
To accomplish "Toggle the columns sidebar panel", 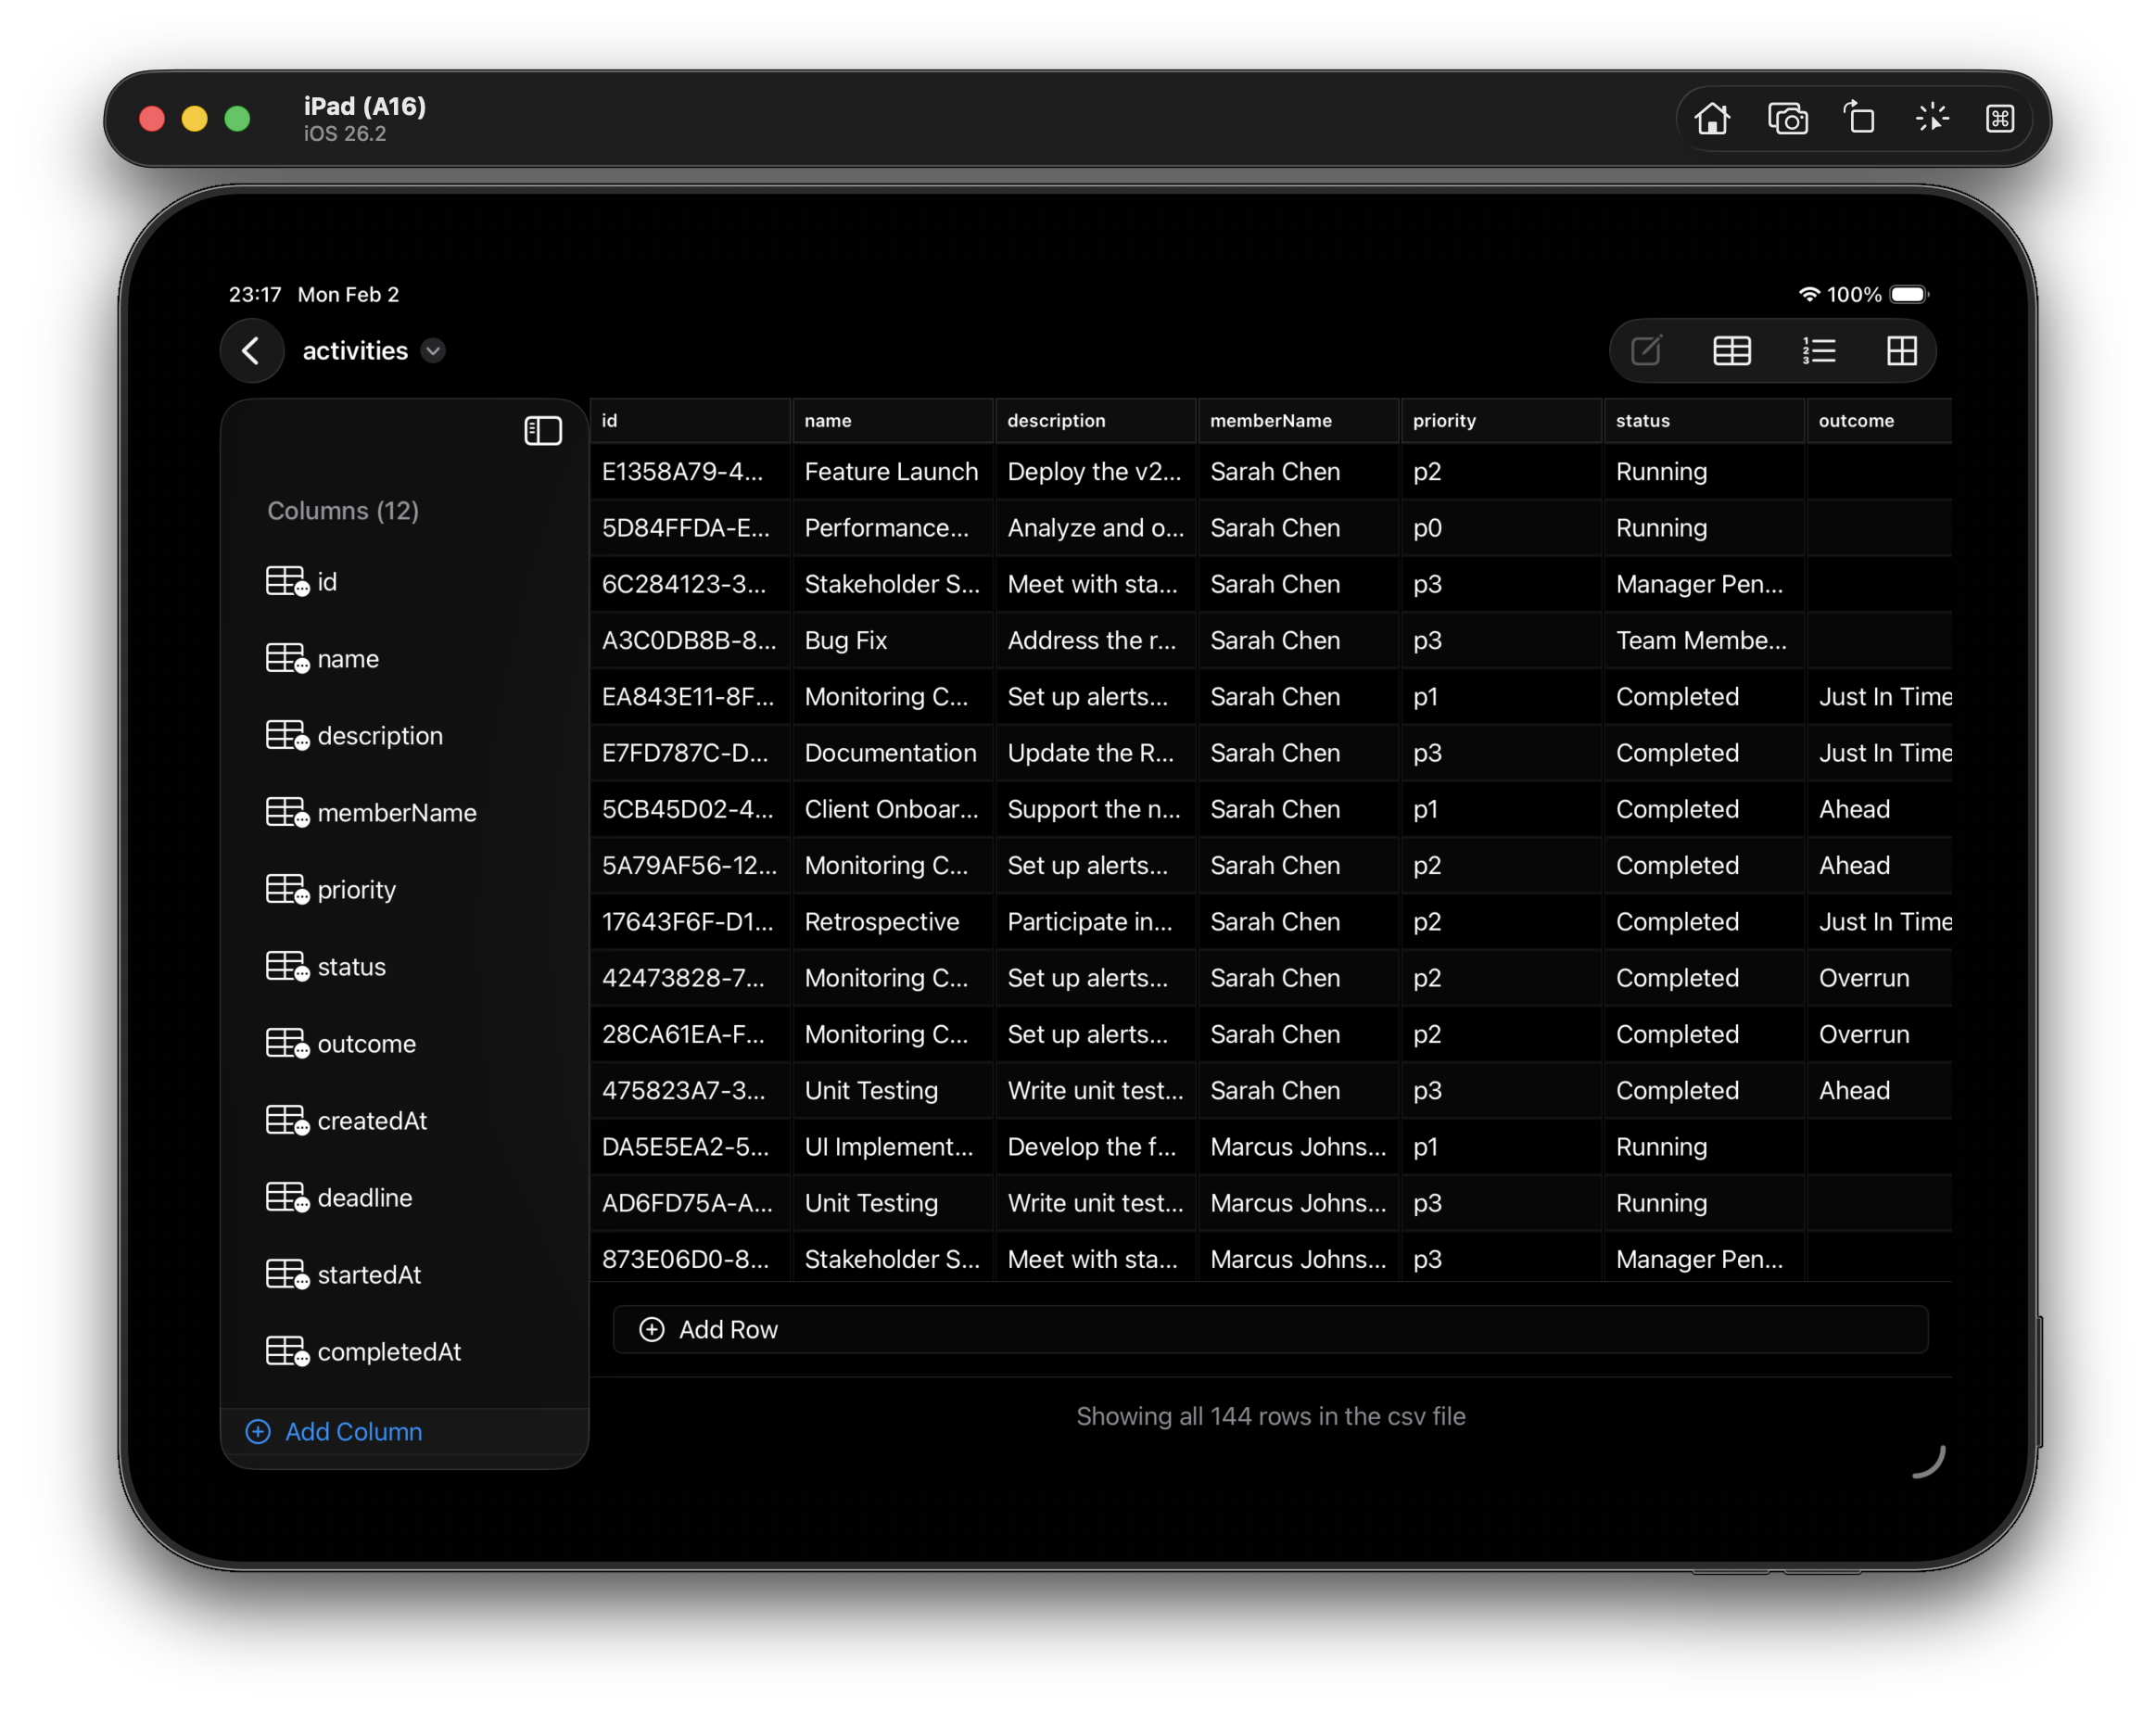I will (x=543, y=431).
